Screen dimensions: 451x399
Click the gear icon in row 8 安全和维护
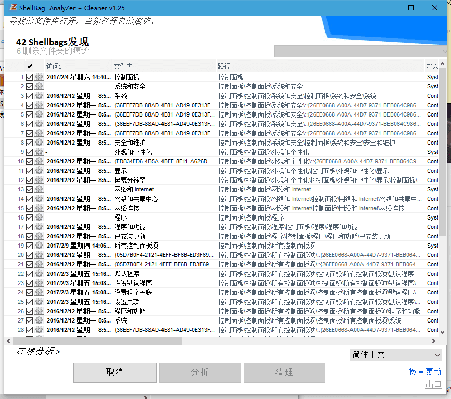click(39, 143)
